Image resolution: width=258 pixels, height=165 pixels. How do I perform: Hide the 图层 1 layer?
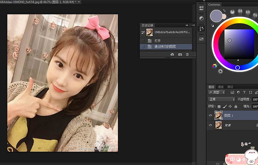[210, 115]
